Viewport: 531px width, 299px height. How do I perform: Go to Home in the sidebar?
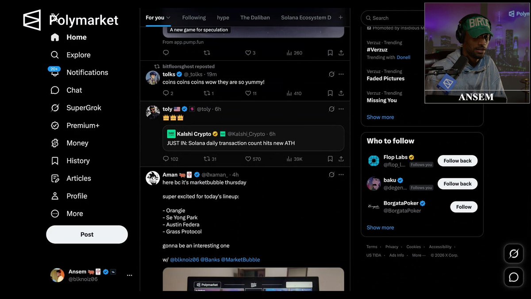coord(68,37)
